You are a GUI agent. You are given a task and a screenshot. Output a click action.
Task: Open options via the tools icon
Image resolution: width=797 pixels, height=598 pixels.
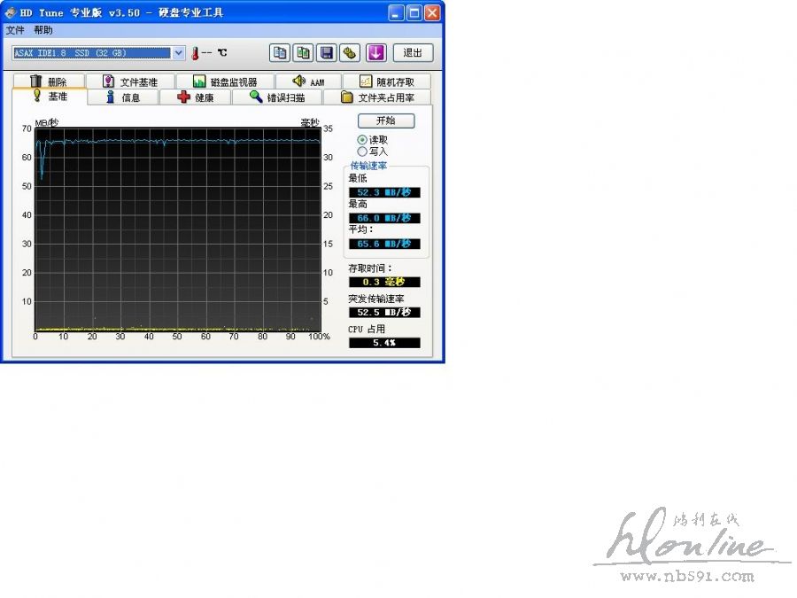click(x=351, y=53)
